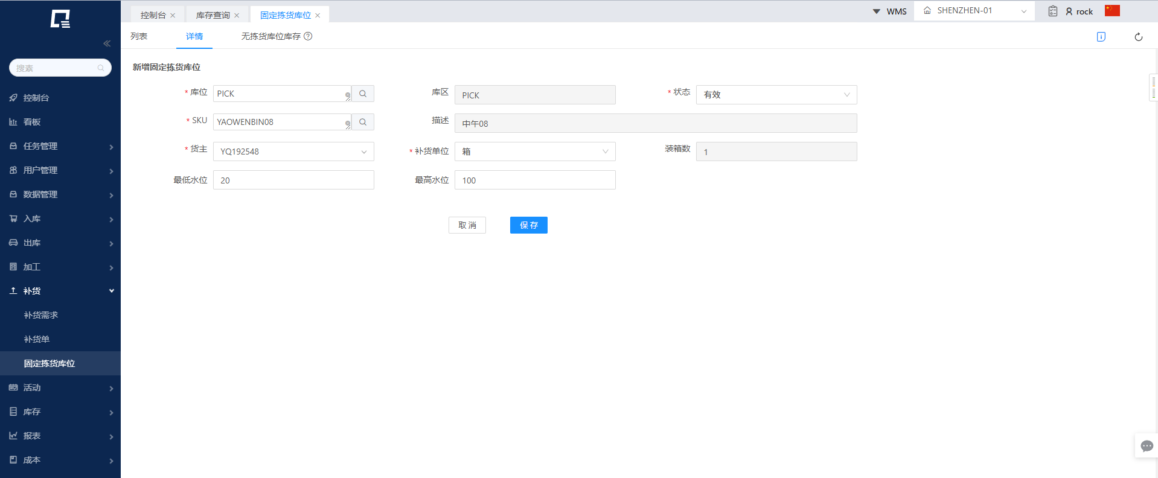
Task: Open the blue info panel icon
Action: pos(1101,37)
